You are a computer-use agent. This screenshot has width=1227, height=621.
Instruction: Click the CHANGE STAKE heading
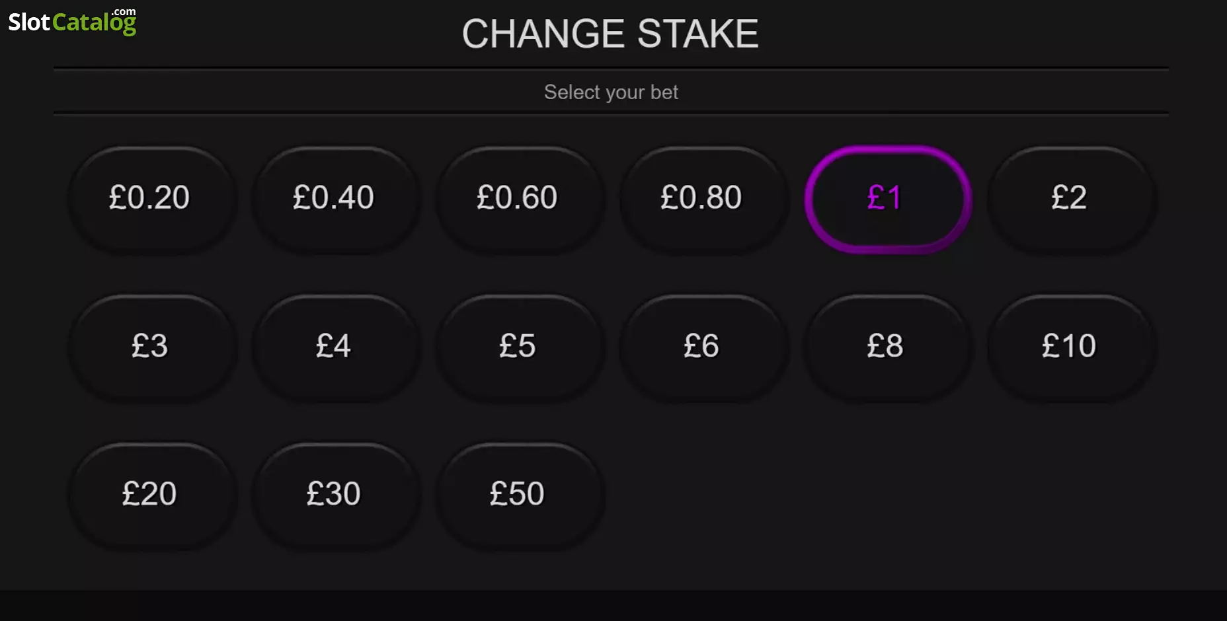tap(610, 34)
